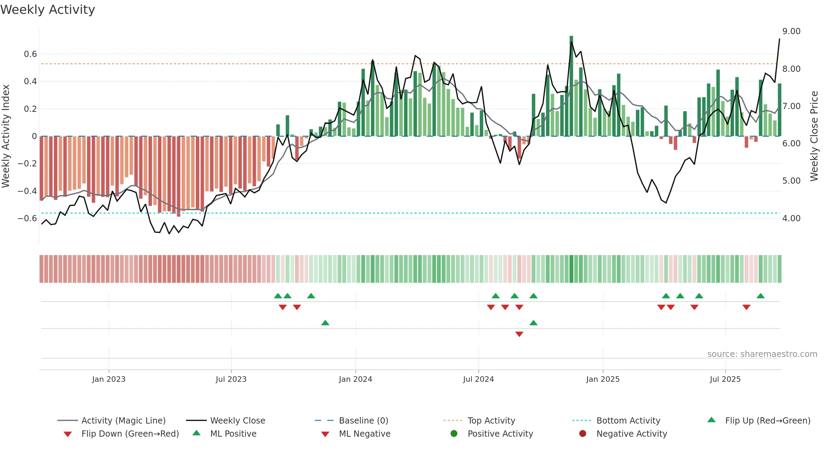
Task: Click the −0.4 tick on left axis
Action: tap(27, 191)
